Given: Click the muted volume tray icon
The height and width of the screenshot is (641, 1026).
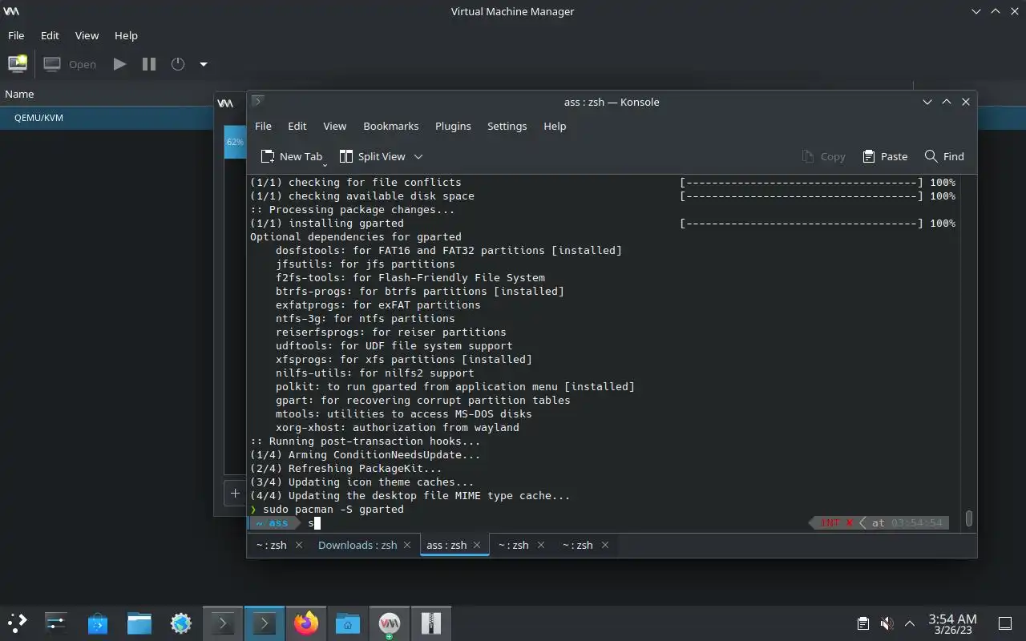Looking at the screenshot, I should [887, 623].
